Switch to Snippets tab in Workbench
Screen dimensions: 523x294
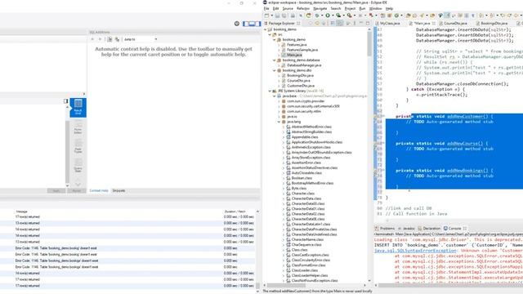coord(118,190)
